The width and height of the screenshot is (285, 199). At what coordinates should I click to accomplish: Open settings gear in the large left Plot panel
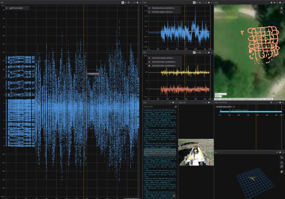137,2
